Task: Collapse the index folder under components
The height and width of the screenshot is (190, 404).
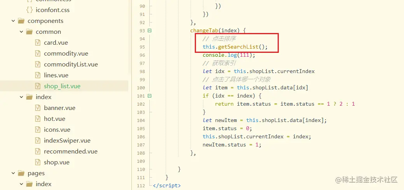Action: (x=22, y=97)
